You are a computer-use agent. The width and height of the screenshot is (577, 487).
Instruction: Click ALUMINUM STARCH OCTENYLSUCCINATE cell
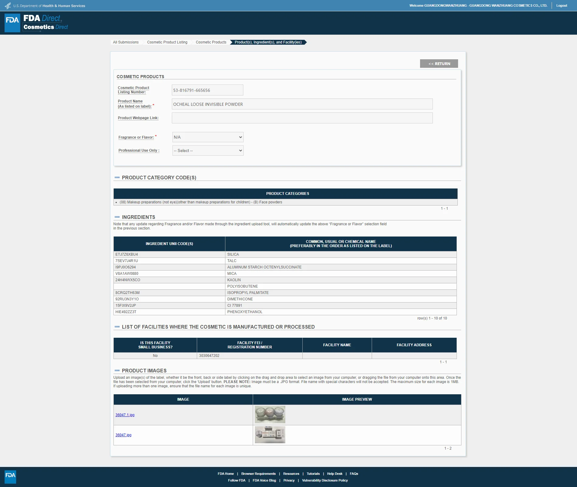[341, 267]
